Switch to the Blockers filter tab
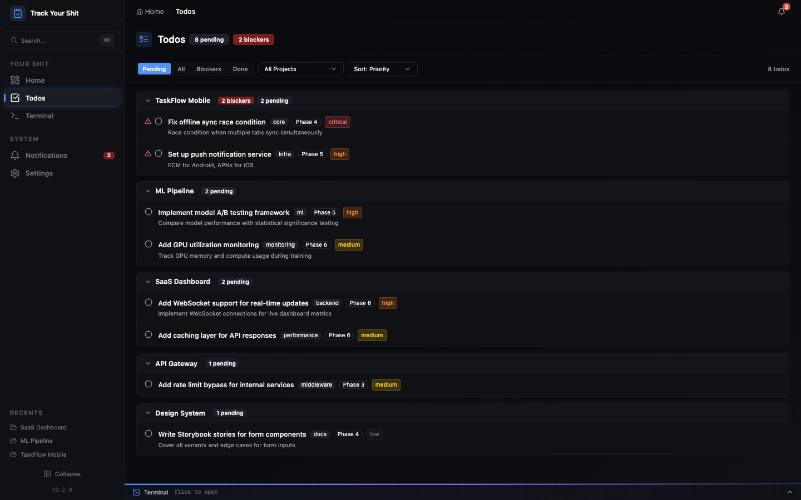 (208, 69)
